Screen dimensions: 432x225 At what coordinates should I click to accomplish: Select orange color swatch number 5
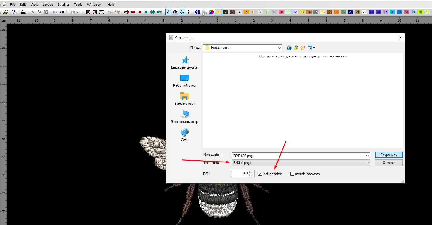[246, 12]
